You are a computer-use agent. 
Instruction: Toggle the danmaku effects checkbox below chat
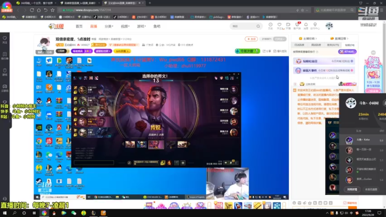tap(345, 203)
